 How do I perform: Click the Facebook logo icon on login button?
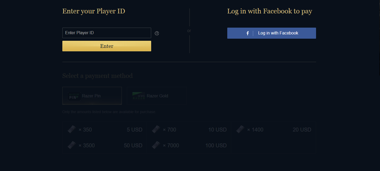[x=248, y=33]
